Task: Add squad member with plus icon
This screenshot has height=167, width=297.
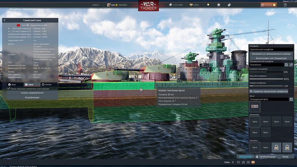Action: (x=233, y=162)
